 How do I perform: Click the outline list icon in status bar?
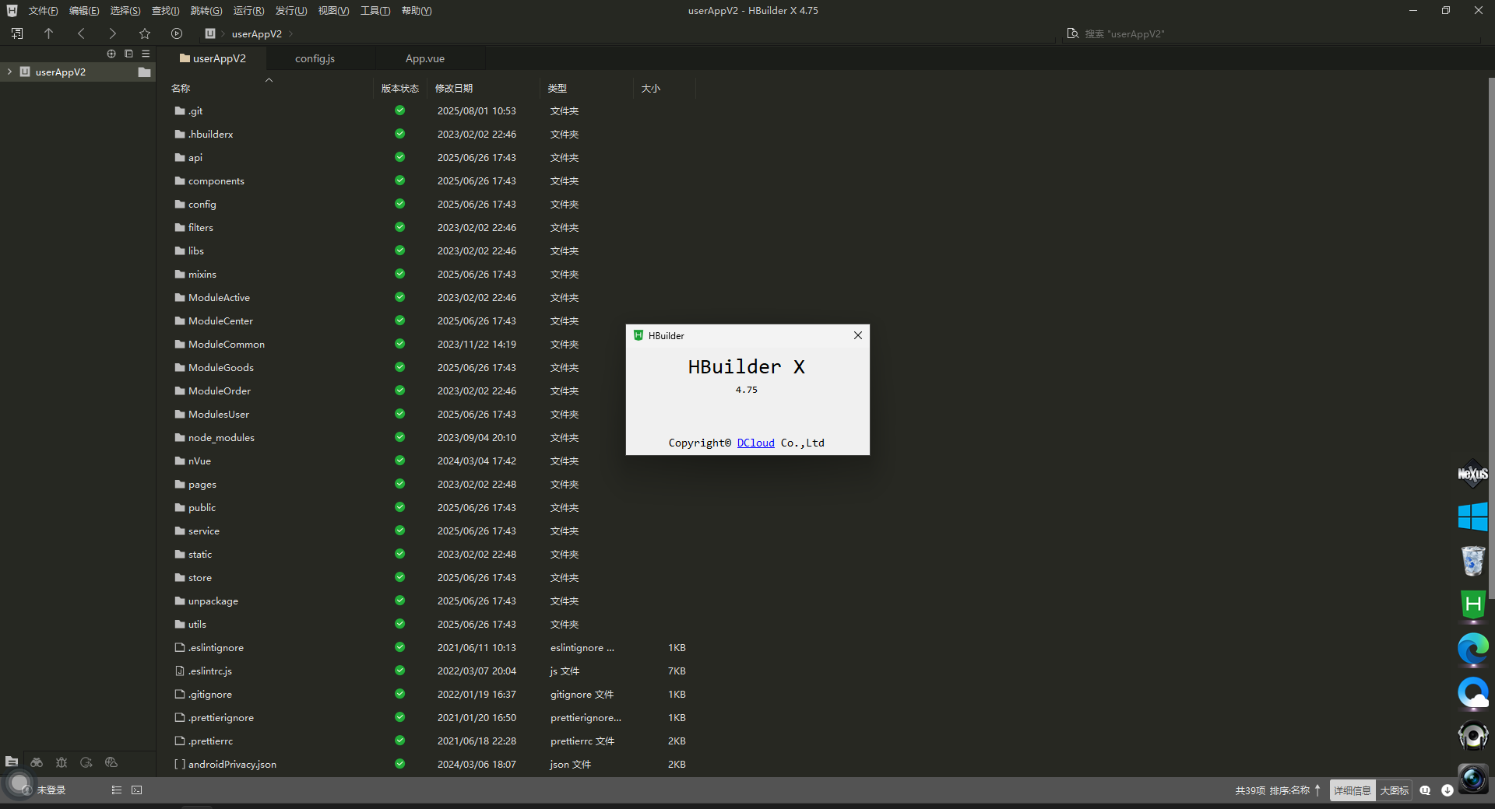(117, 790)
